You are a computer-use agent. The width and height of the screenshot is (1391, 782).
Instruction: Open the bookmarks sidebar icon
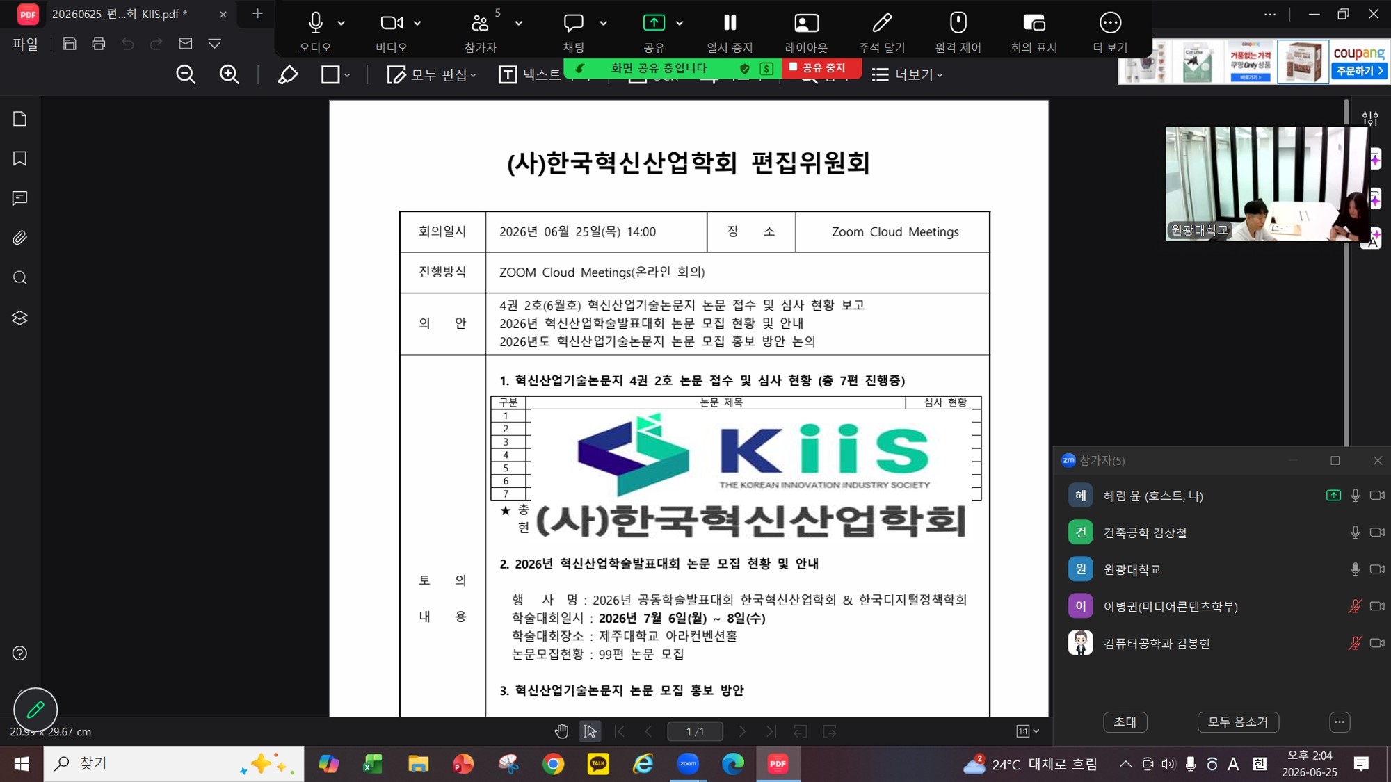19,158
